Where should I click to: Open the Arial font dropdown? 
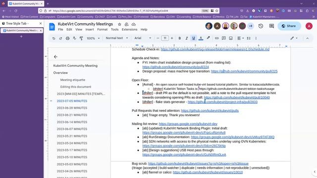pyautogui.click(x=143, y=38)
